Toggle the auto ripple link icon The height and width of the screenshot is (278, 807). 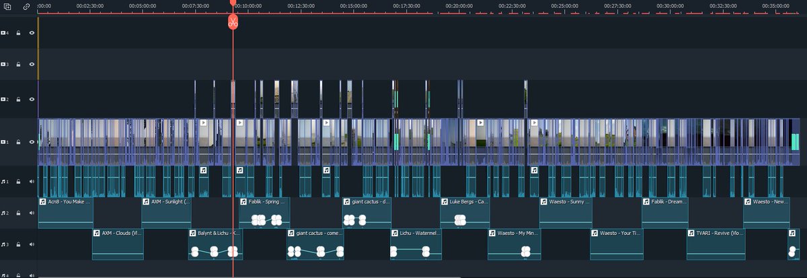tap(26, 6)
